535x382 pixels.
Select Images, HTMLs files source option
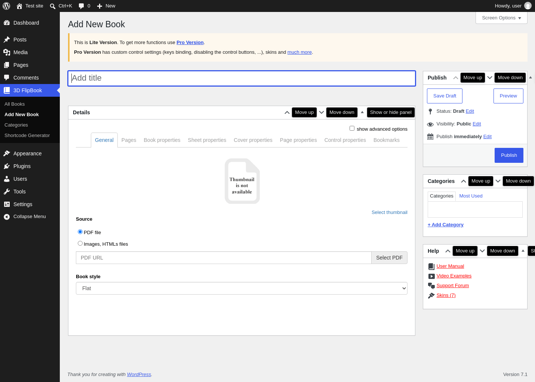pyautogui.click(x=80, y=243)
